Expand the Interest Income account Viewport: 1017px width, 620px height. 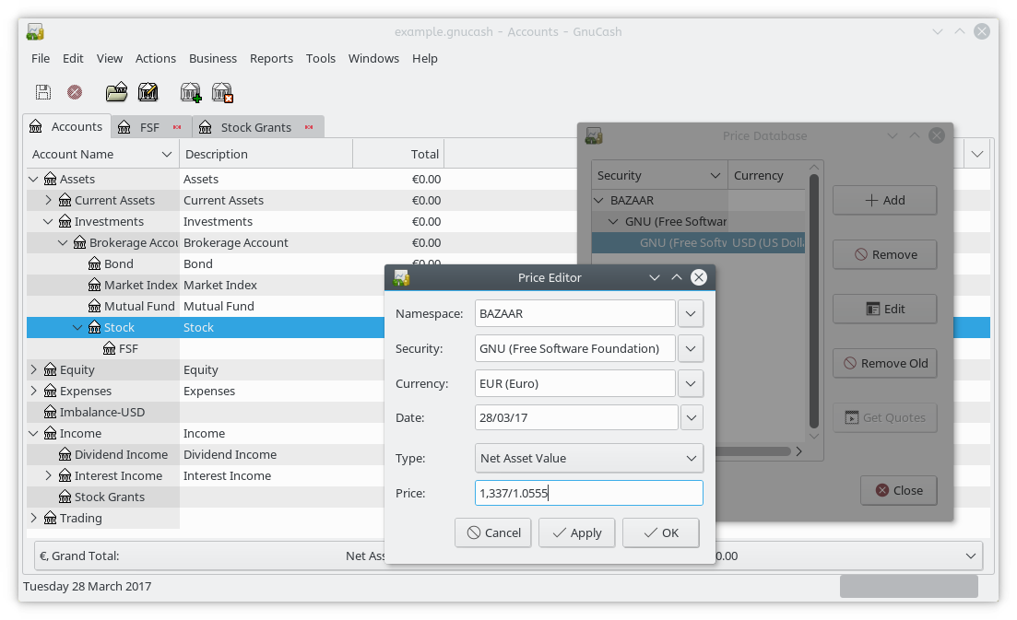pos(48,475)
